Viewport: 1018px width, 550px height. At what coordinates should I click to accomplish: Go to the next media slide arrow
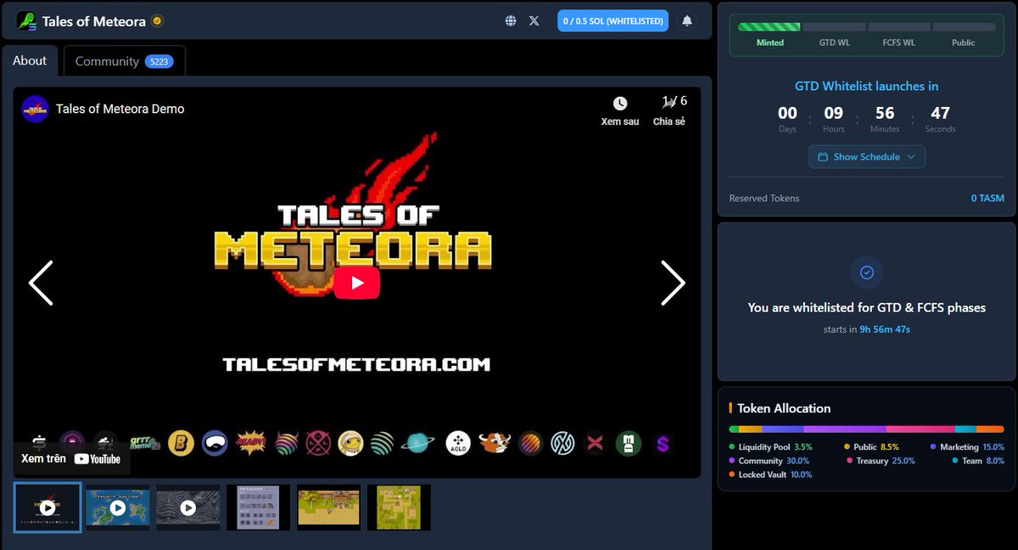click(x=673, y=283)
